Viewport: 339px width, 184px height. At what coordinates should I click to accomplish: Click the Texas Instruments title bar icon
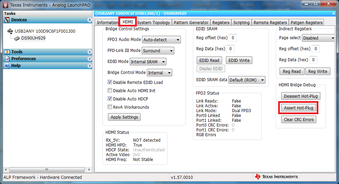click(x=6, y=5)
